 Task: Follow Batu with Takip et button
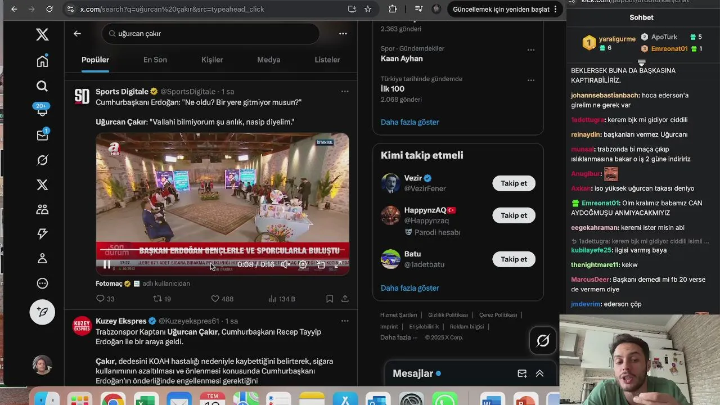tap(514, 259)
